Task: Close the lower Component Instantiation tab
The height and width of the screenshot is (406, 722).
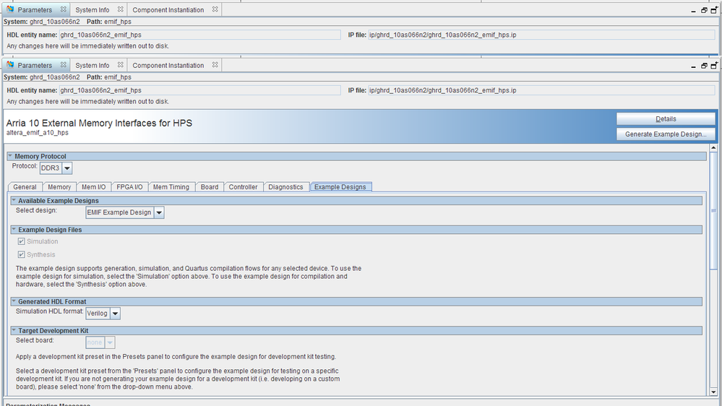Action: [215, 65]
